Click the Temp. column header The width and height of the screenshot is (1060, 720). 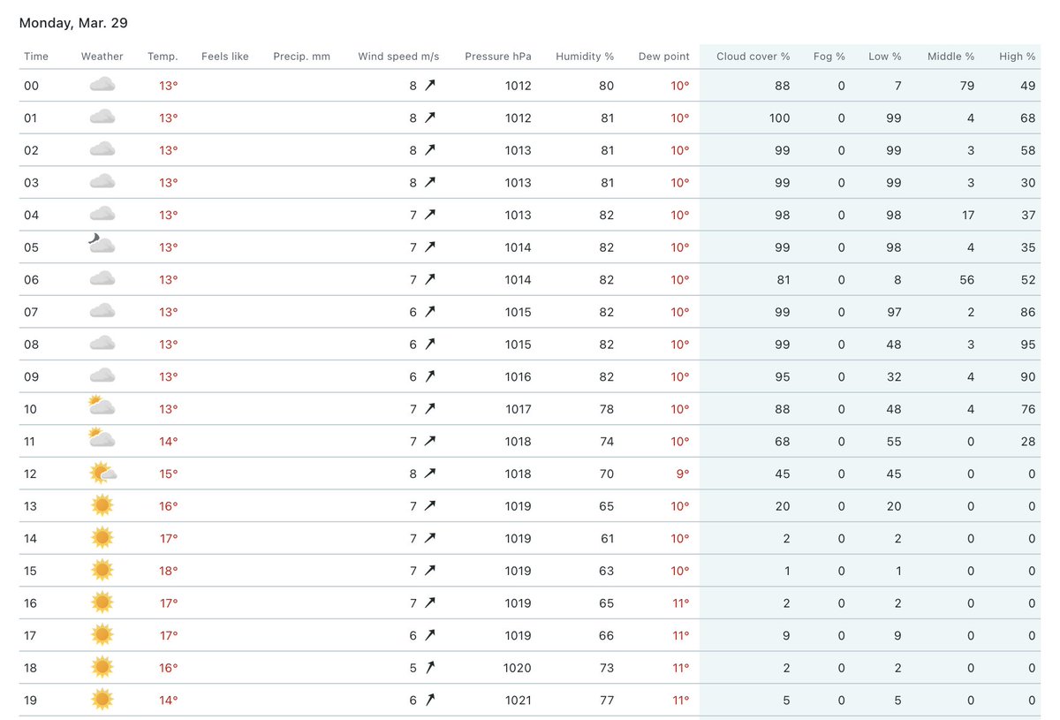click(x=163, y=57)
